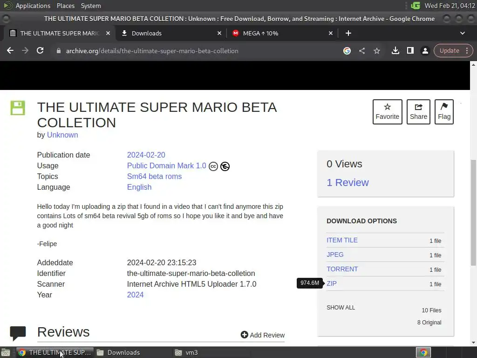This screenshot has width=477, height=358.
Task: Click the English language link
Action: [139, 187]
